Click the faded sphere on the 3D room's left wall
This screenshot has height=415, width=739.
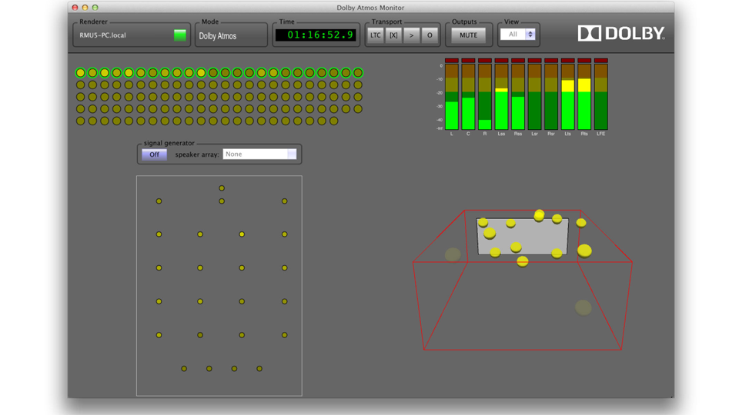click(x=453, y=254)
